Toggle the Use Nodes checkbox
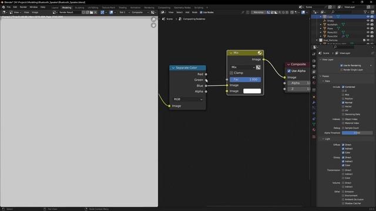376x211 pixels. 201,12
